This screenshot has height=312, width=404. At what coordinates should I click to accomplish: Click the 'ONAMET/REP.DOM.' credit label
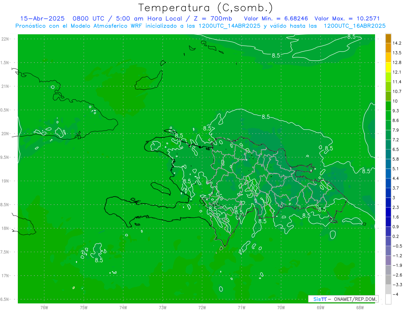click(x=355, y=299)
